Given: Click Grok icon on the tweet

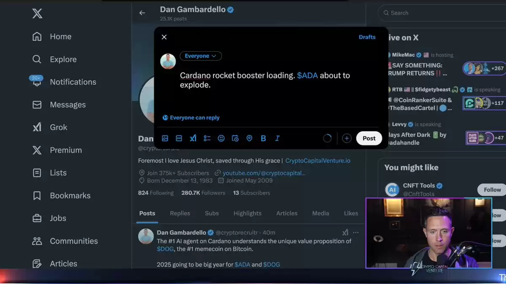Looking at the screenshot, I should point(345,232).
